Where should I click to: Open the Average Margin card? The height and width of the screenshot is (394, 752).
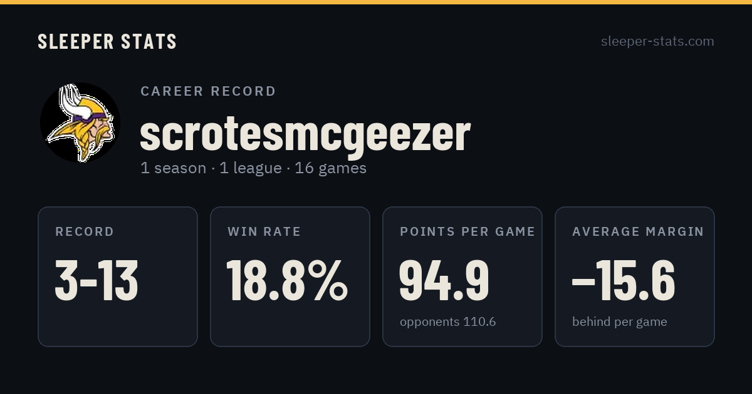635,276
